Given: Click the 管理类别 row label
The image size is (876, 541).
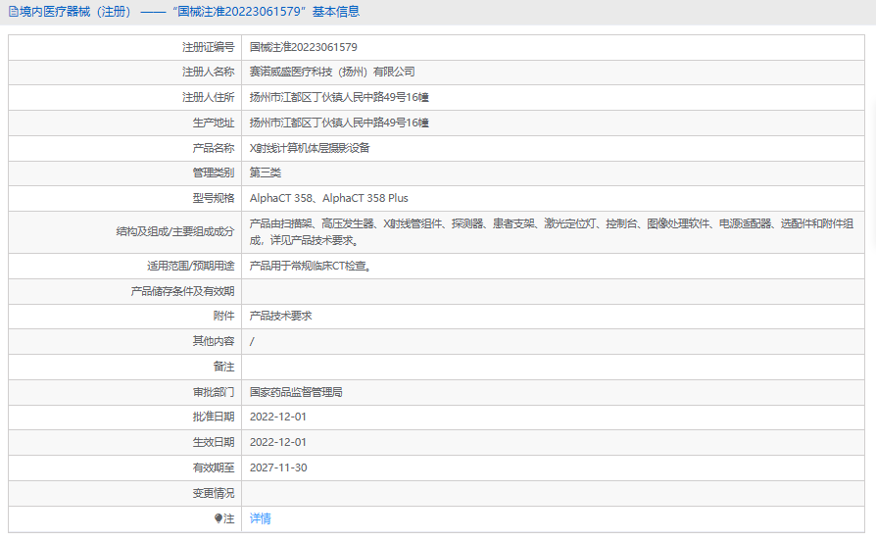Looking at the screenshot, I should pos(214,172).
